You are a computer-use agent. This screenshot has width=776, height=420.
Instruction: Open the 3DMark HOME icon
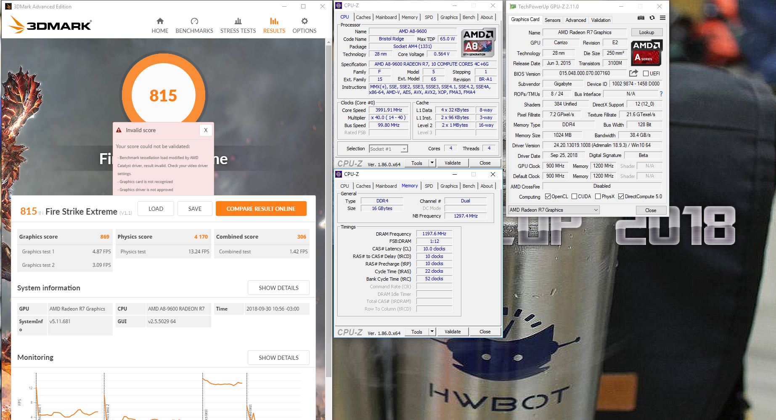(x=160, y=21)
